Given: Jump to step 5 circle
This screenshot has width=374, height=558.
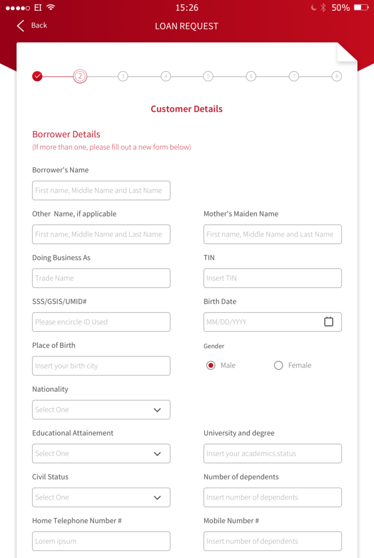Looking at the screenshot, I should point(209,76).
